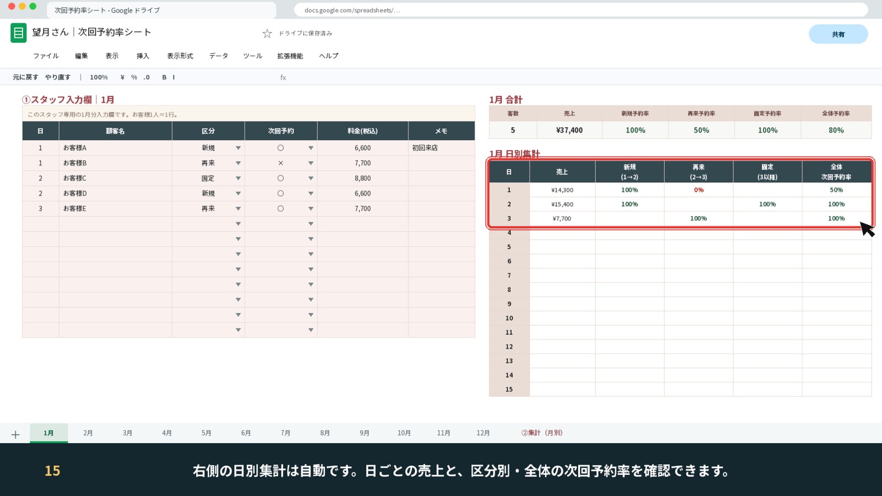Screen dimensions: 882x496
Task: Click the browser address bar
Action: tap(580, 10)
